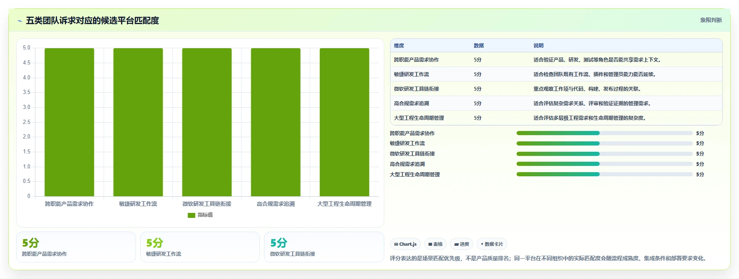Viewport: 739px width, 279px height.
Task: Click the 敏捷研发工作流 bar in chart
Action: tap(138, 122)
